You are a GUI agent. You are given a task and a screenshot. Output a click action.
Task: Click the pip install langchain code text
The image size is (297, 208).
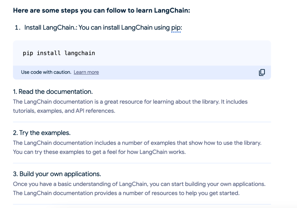point(59,53)
